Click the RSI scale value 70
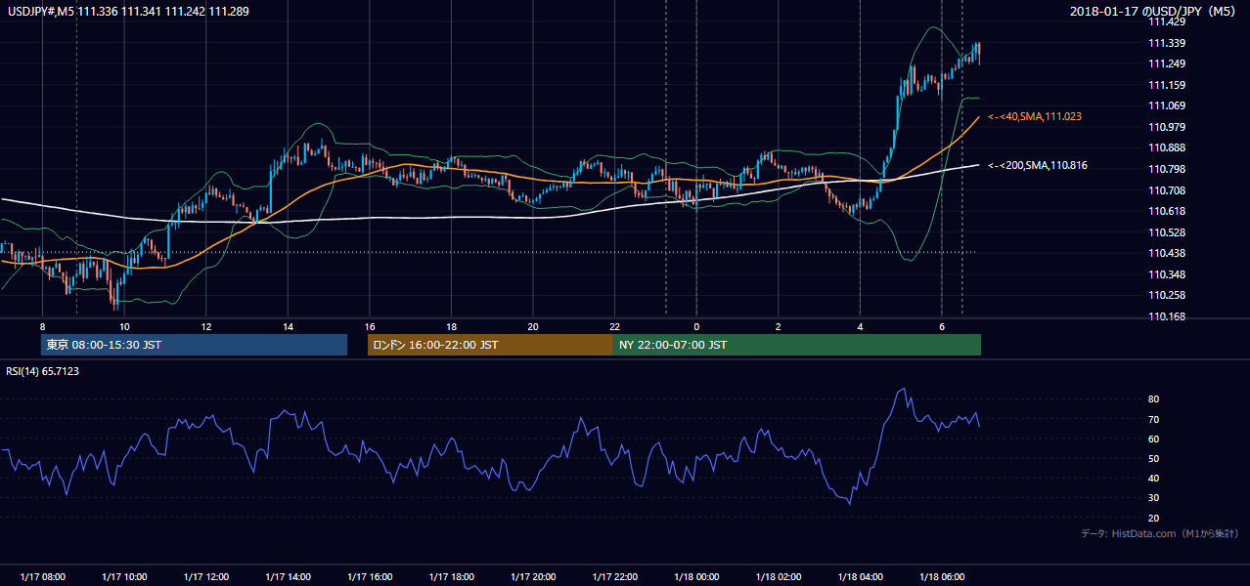Viewport: 1250px width, 586px height. (x=1153, y=419)
